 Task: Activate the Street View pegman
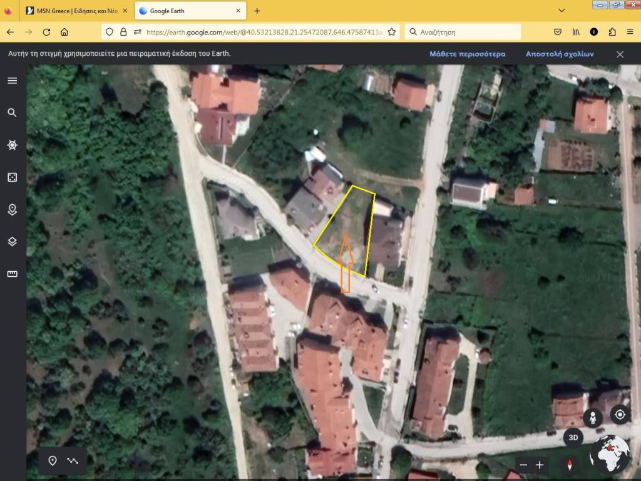[x=592, y=418]
